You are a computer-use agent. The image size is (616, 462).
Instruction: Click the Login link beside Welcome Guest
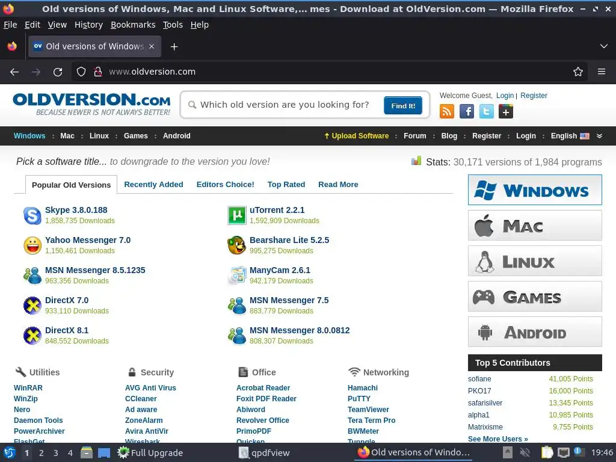505,96
